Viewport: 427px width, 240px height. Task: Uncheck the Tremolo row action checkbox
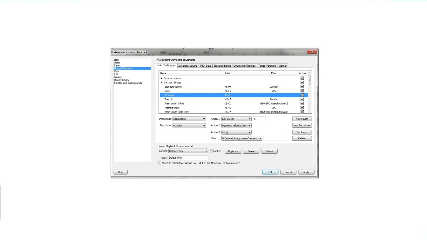[x=302, y=99]
